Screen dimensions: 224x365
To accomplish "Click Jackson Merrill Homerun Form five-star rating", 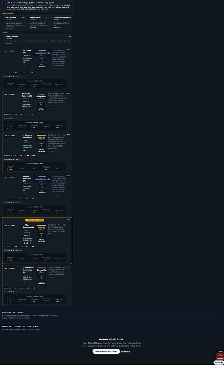I will tap(22, 169).
